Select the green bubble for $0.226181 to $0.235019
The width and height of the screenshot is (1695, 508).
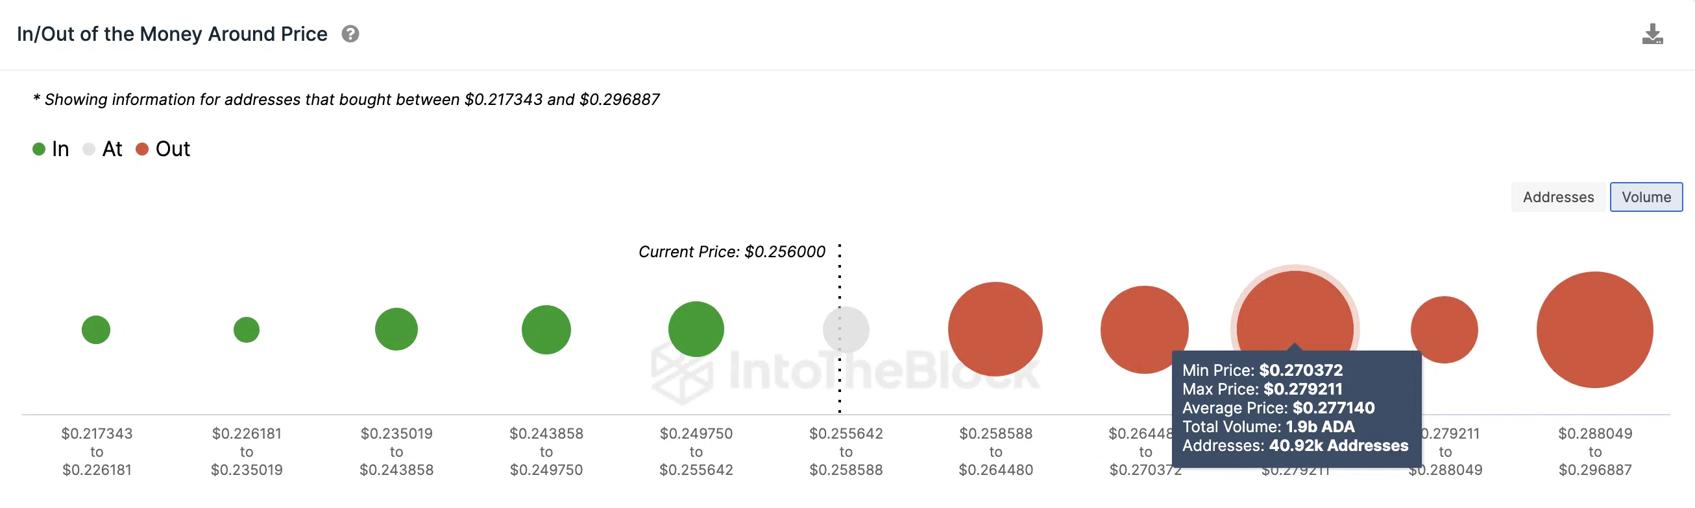[247, 330]
